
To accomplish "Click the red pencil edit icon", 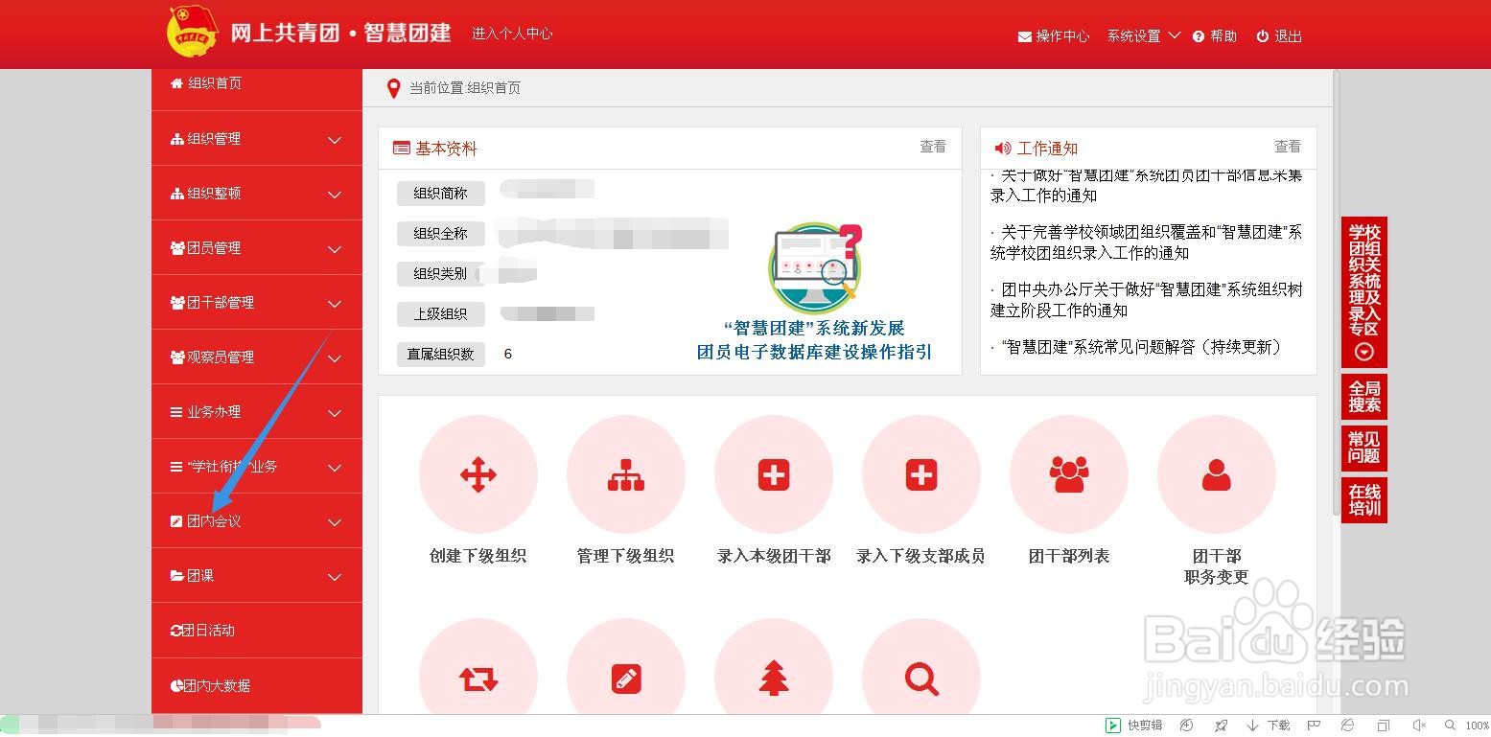I will pyautogui.click(x=625, y=679).
